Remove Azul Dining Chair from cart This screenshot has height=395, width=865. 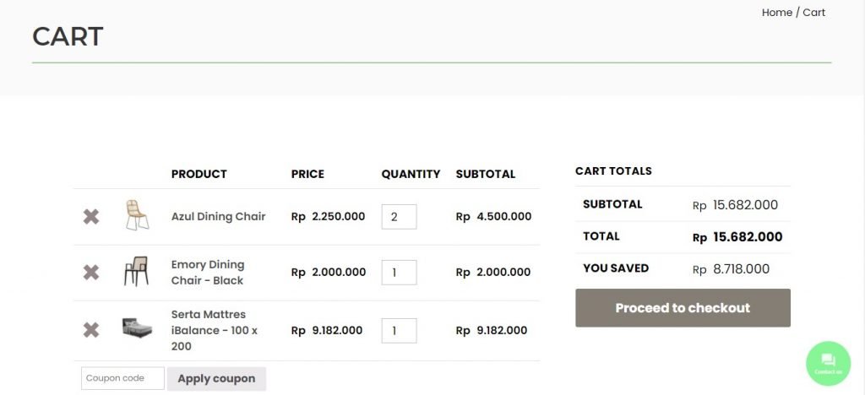pyautogui.click(x=91, y=217)
